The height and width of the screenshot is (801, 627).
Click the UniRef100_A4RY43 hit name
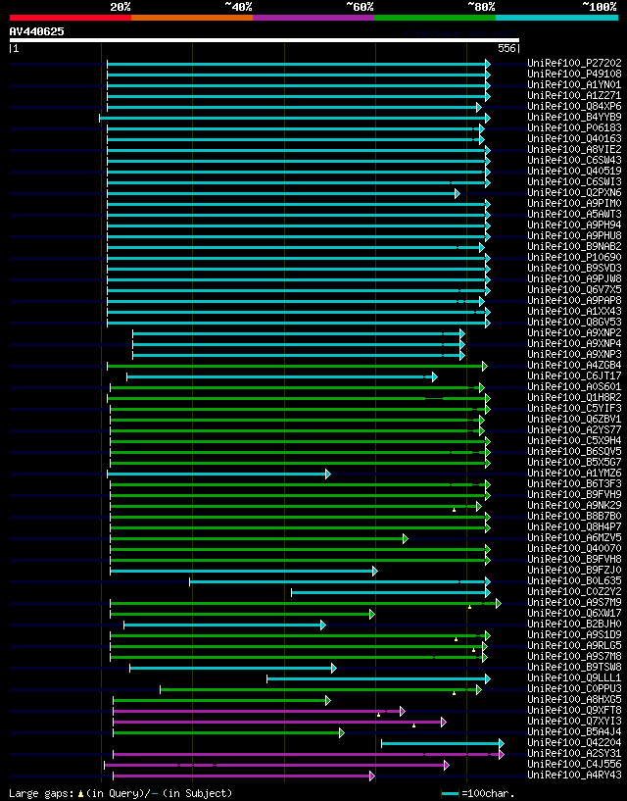click(574, 775)
